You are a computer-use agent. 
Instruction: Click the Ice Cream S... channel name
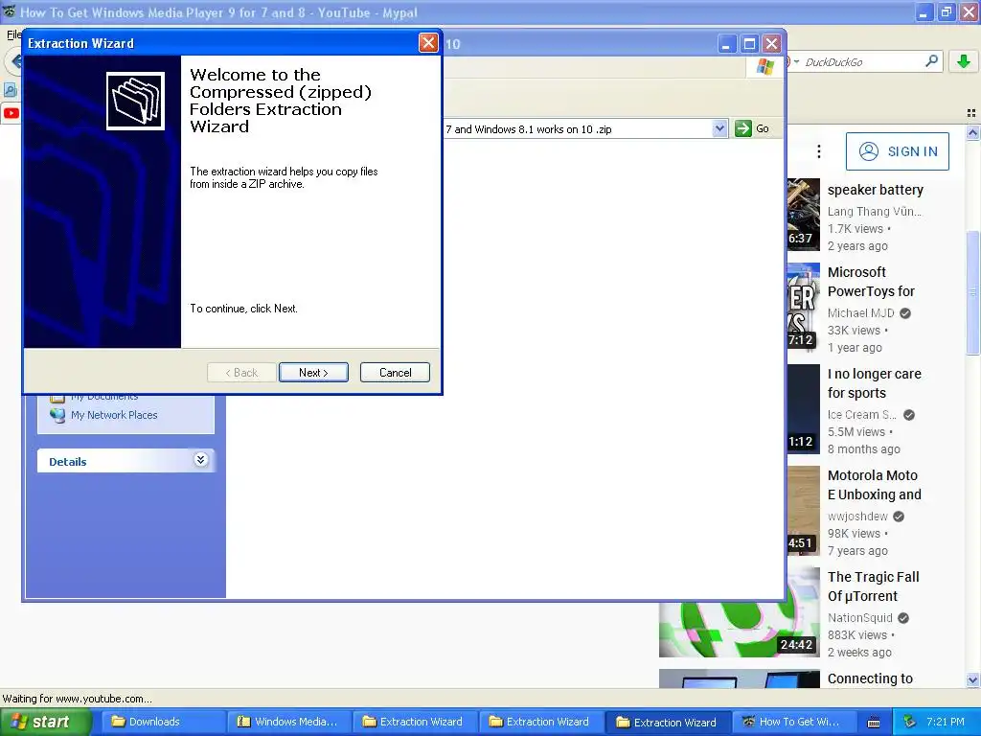(862, 414)
